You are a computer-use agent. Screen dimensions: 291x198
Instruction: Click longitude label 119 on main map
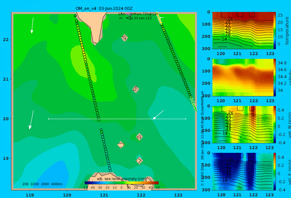click(x=30, y=195)
